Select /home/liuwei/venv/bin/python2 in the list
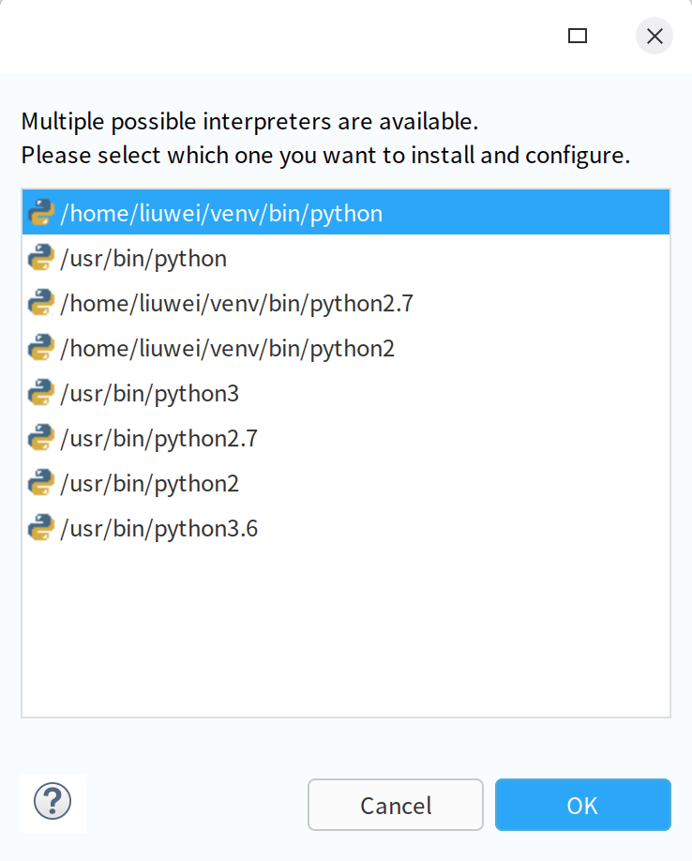The width and height of the screenshot is (692, 861). (227, 348)
